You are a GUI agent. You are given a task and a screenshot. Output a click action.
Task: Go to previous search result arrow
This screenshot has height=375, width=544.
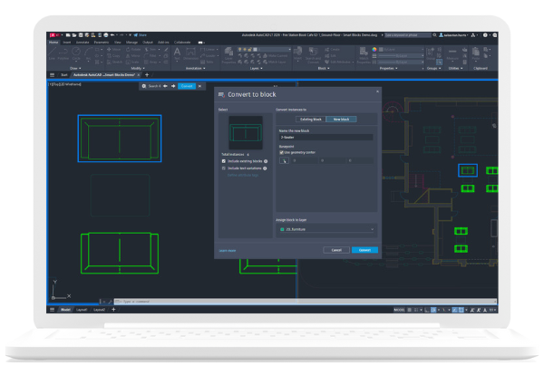click(165, 86)
